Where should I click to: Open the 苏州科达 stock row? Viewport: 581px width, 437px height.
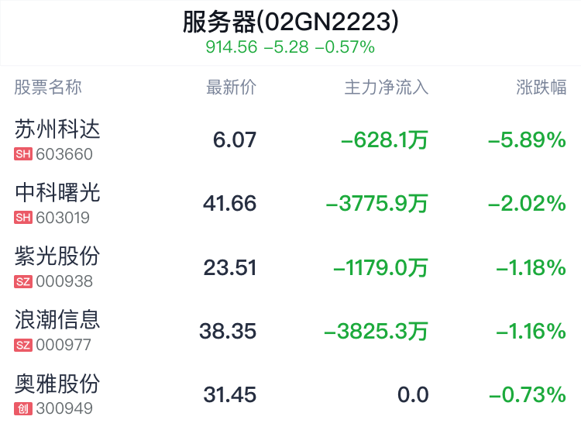pyautogui.click(x=290, y=139)
